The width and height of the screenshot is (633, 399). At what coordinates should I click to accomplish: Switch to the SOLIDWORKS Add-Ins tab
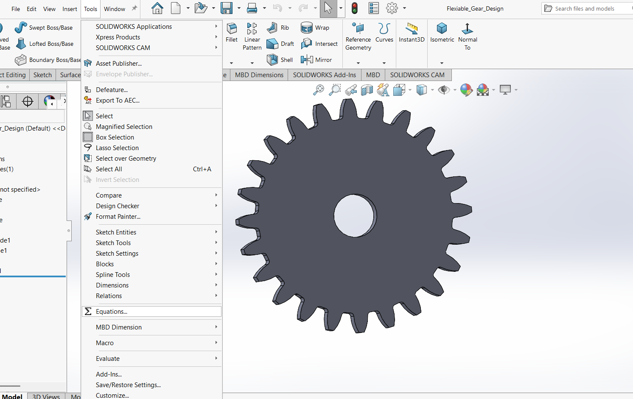pos(325,75)
